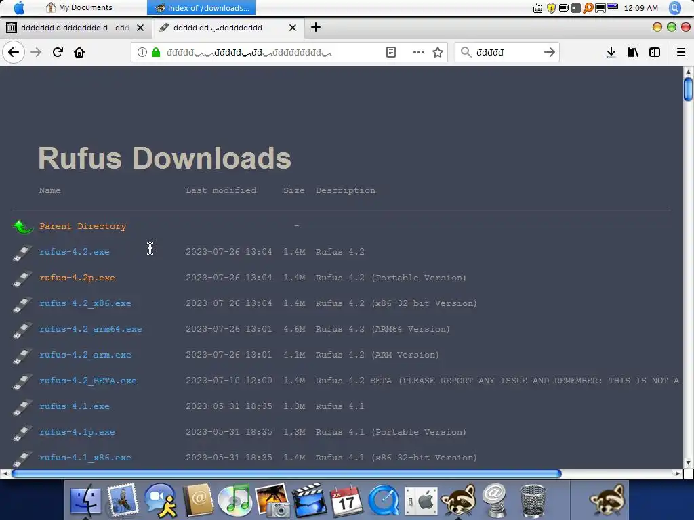Launch the Mail stamp icon in dock

coord(123,500)
